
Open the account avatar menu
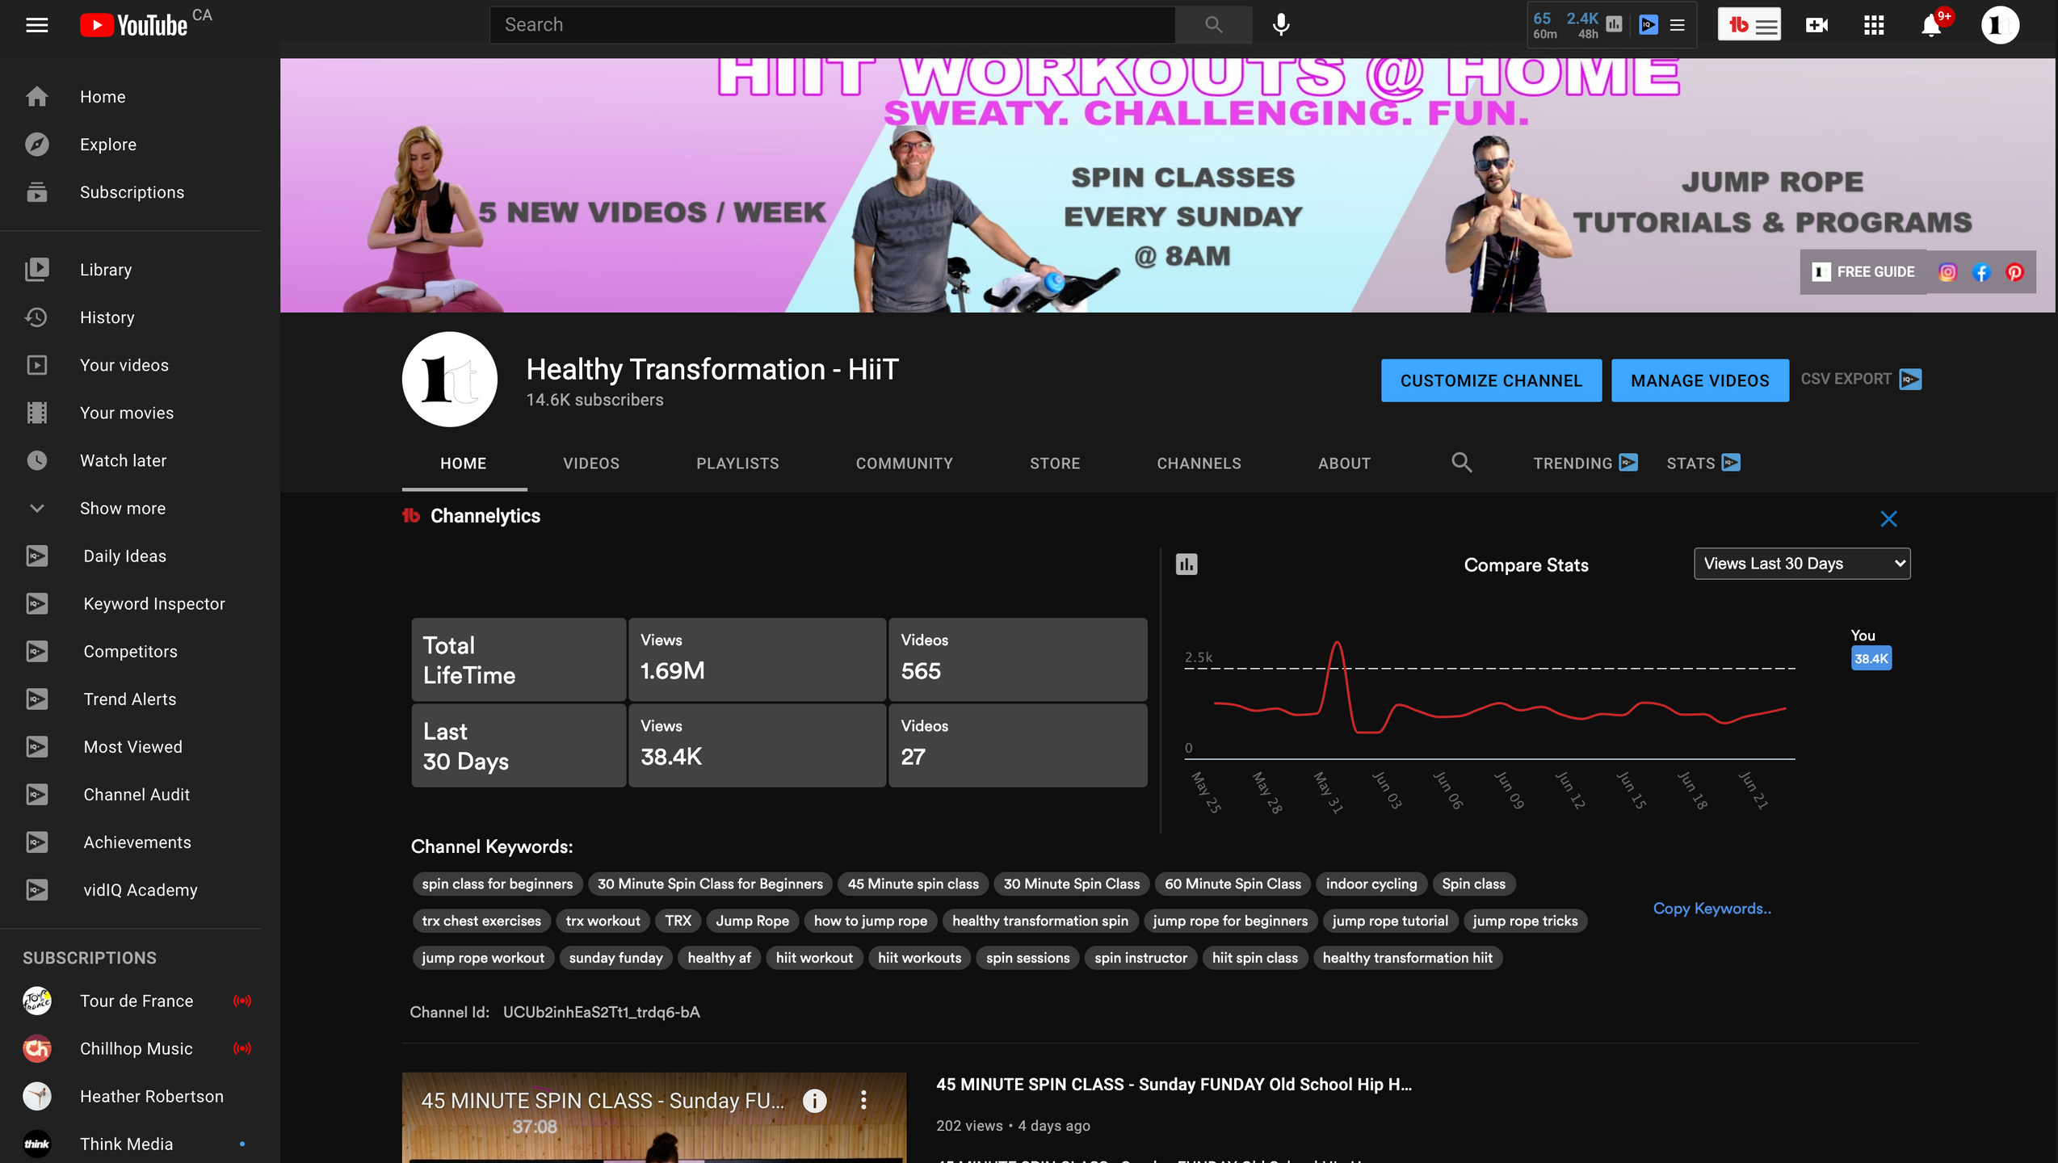click(2000, 25)
